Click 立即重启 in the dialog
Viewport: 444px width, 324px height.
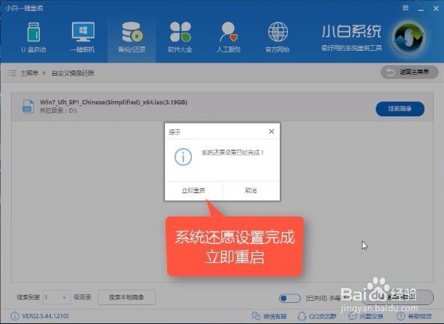tap(193, 191)
